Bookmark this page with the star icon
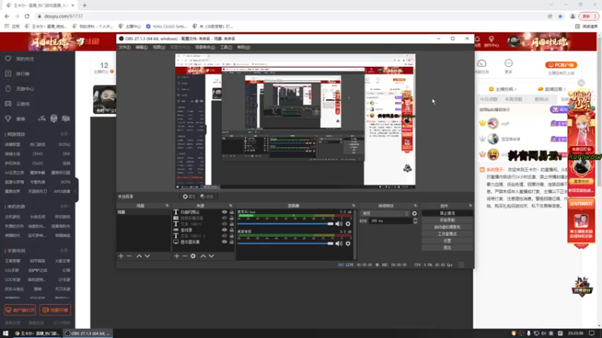The image size is (602, 338). (560, 16)
